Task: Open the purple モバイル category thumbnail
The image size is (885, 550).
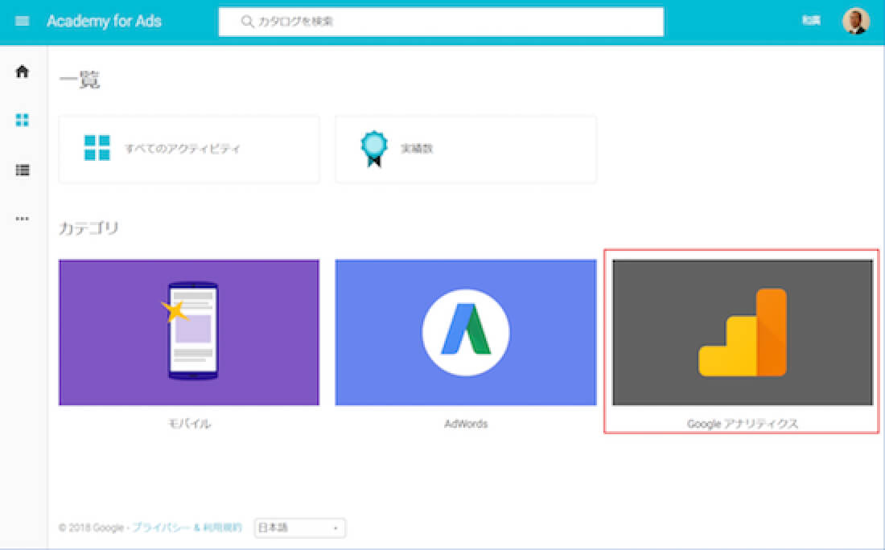Action: click(x=189, y=332)
